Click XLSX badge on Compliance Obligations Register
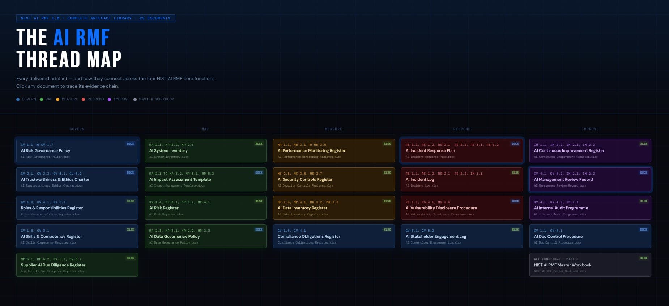The image size is (669, 306). coord(387,229)
